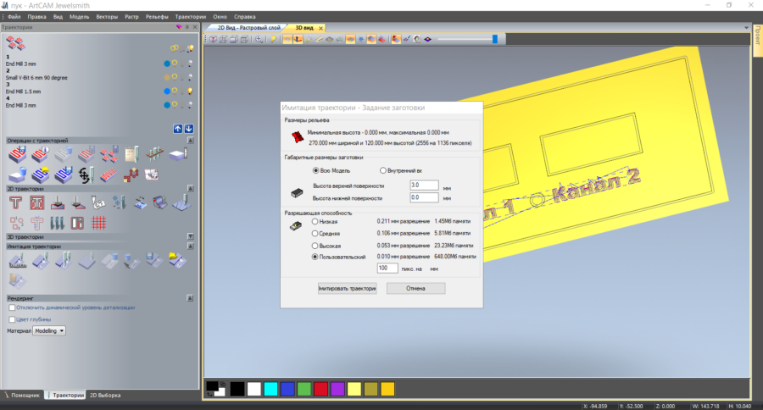Select the area clearance framed T icon
The width and height of the screenshot is (763, 410).
[x=37, y=202]
